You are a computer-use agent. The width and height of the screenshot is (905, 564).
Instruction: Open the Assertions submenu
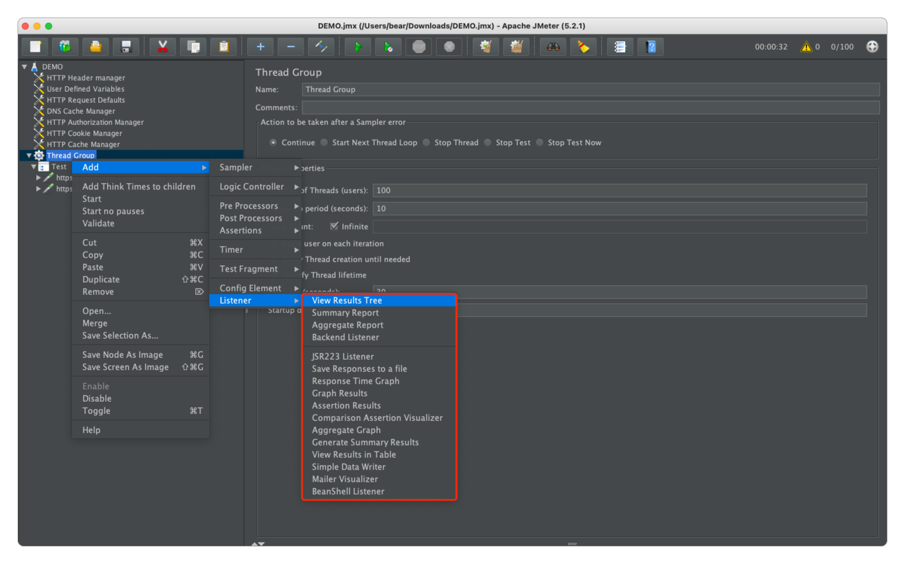(x=255, y=231)
